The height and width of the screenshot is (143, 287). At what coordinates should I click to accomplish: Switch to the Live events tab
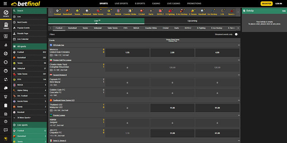coord(96,21)
